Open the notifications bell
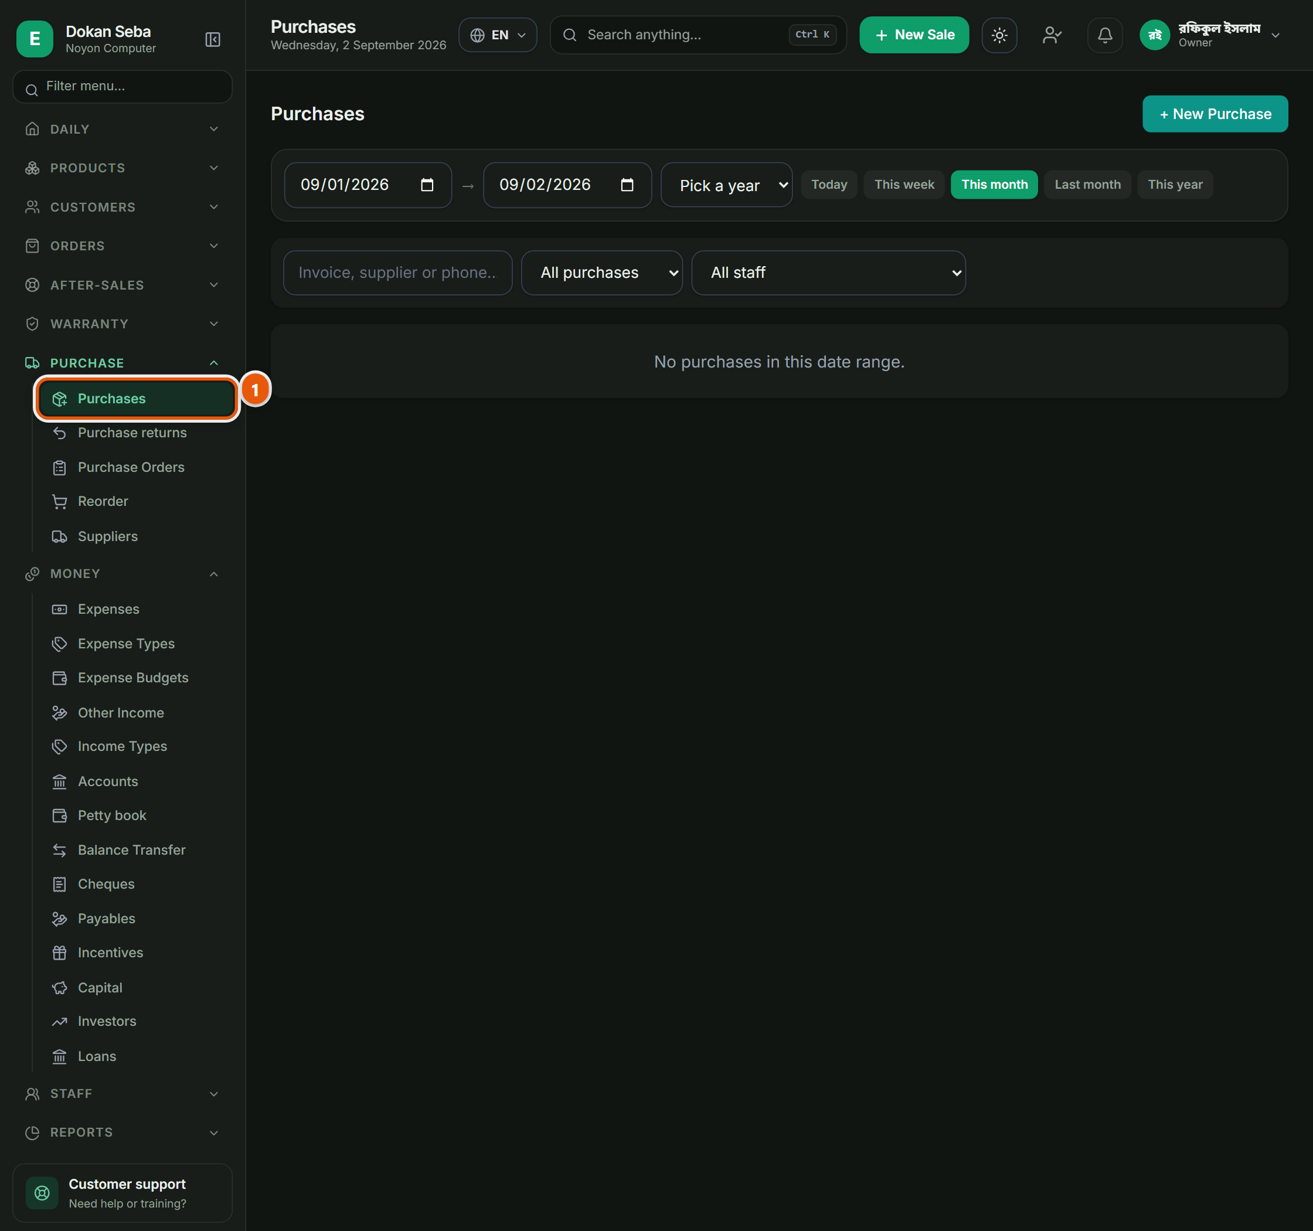The height and width of the screenshot is (1231, 1313). [x=1105, y=35]
